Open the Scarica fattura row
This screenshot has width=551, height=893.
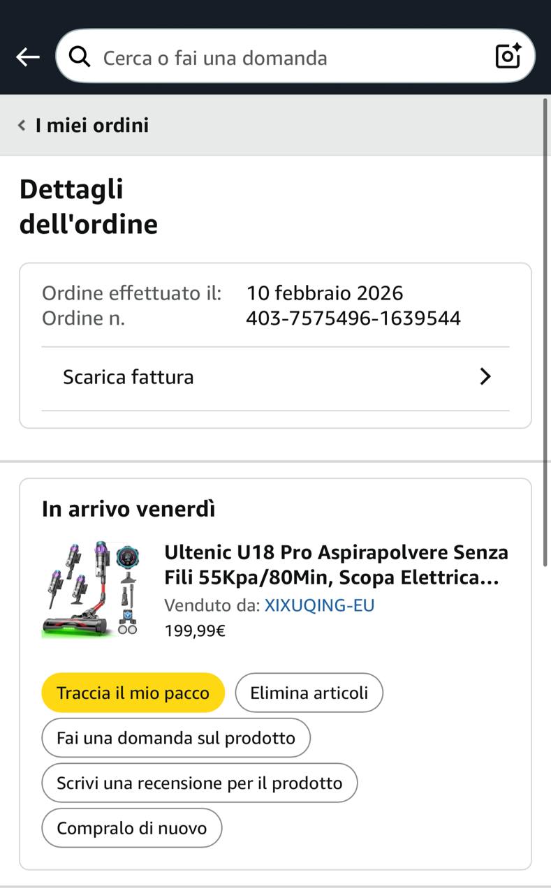[x=275, y=378]
